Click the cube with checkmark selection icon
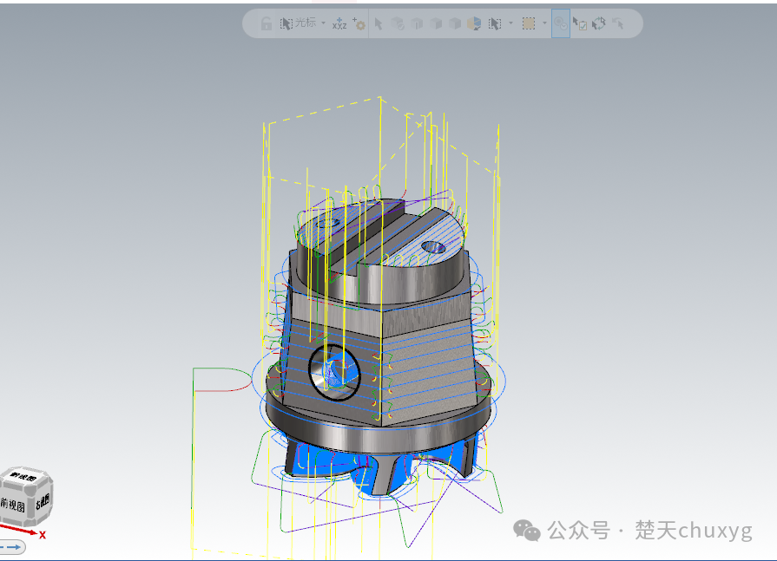This screenshot has height=561, width=777. 398,23
